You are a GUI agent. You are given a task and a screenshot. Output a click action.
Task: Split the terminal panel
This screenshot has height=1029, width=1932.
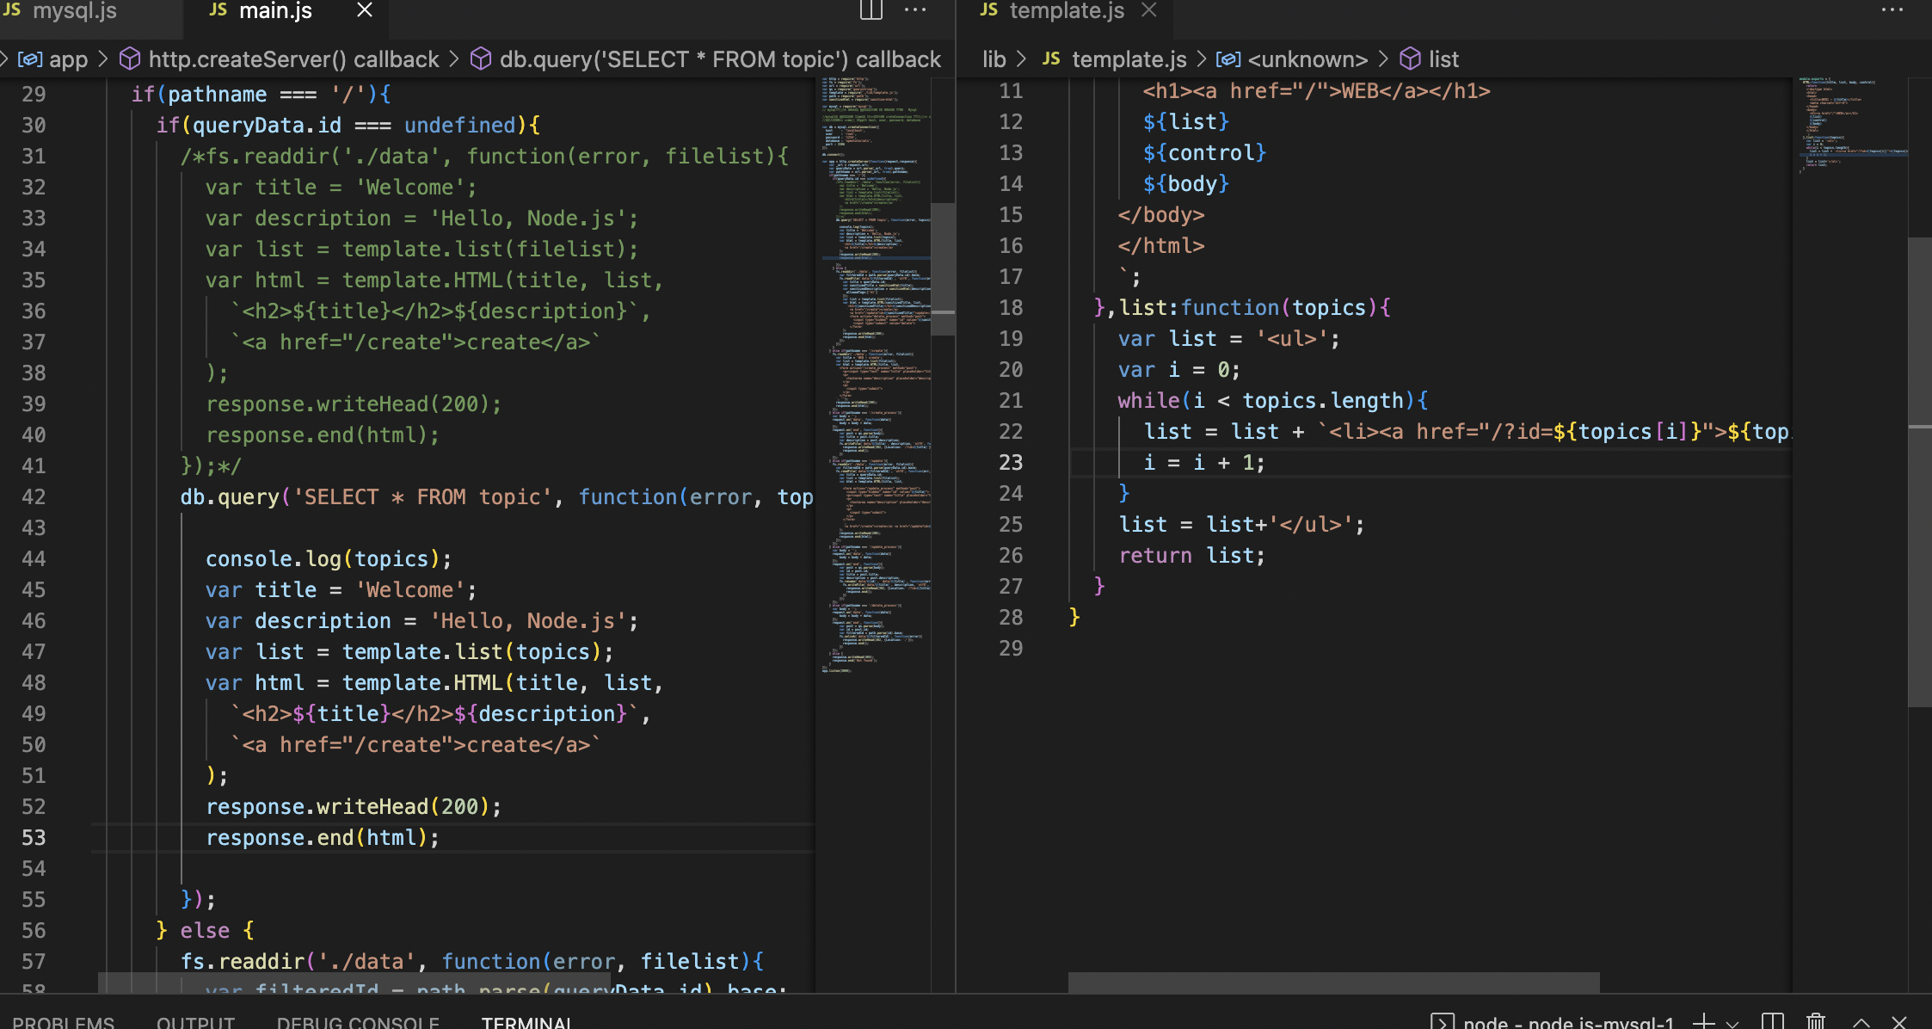(x=1772, y=1021)
